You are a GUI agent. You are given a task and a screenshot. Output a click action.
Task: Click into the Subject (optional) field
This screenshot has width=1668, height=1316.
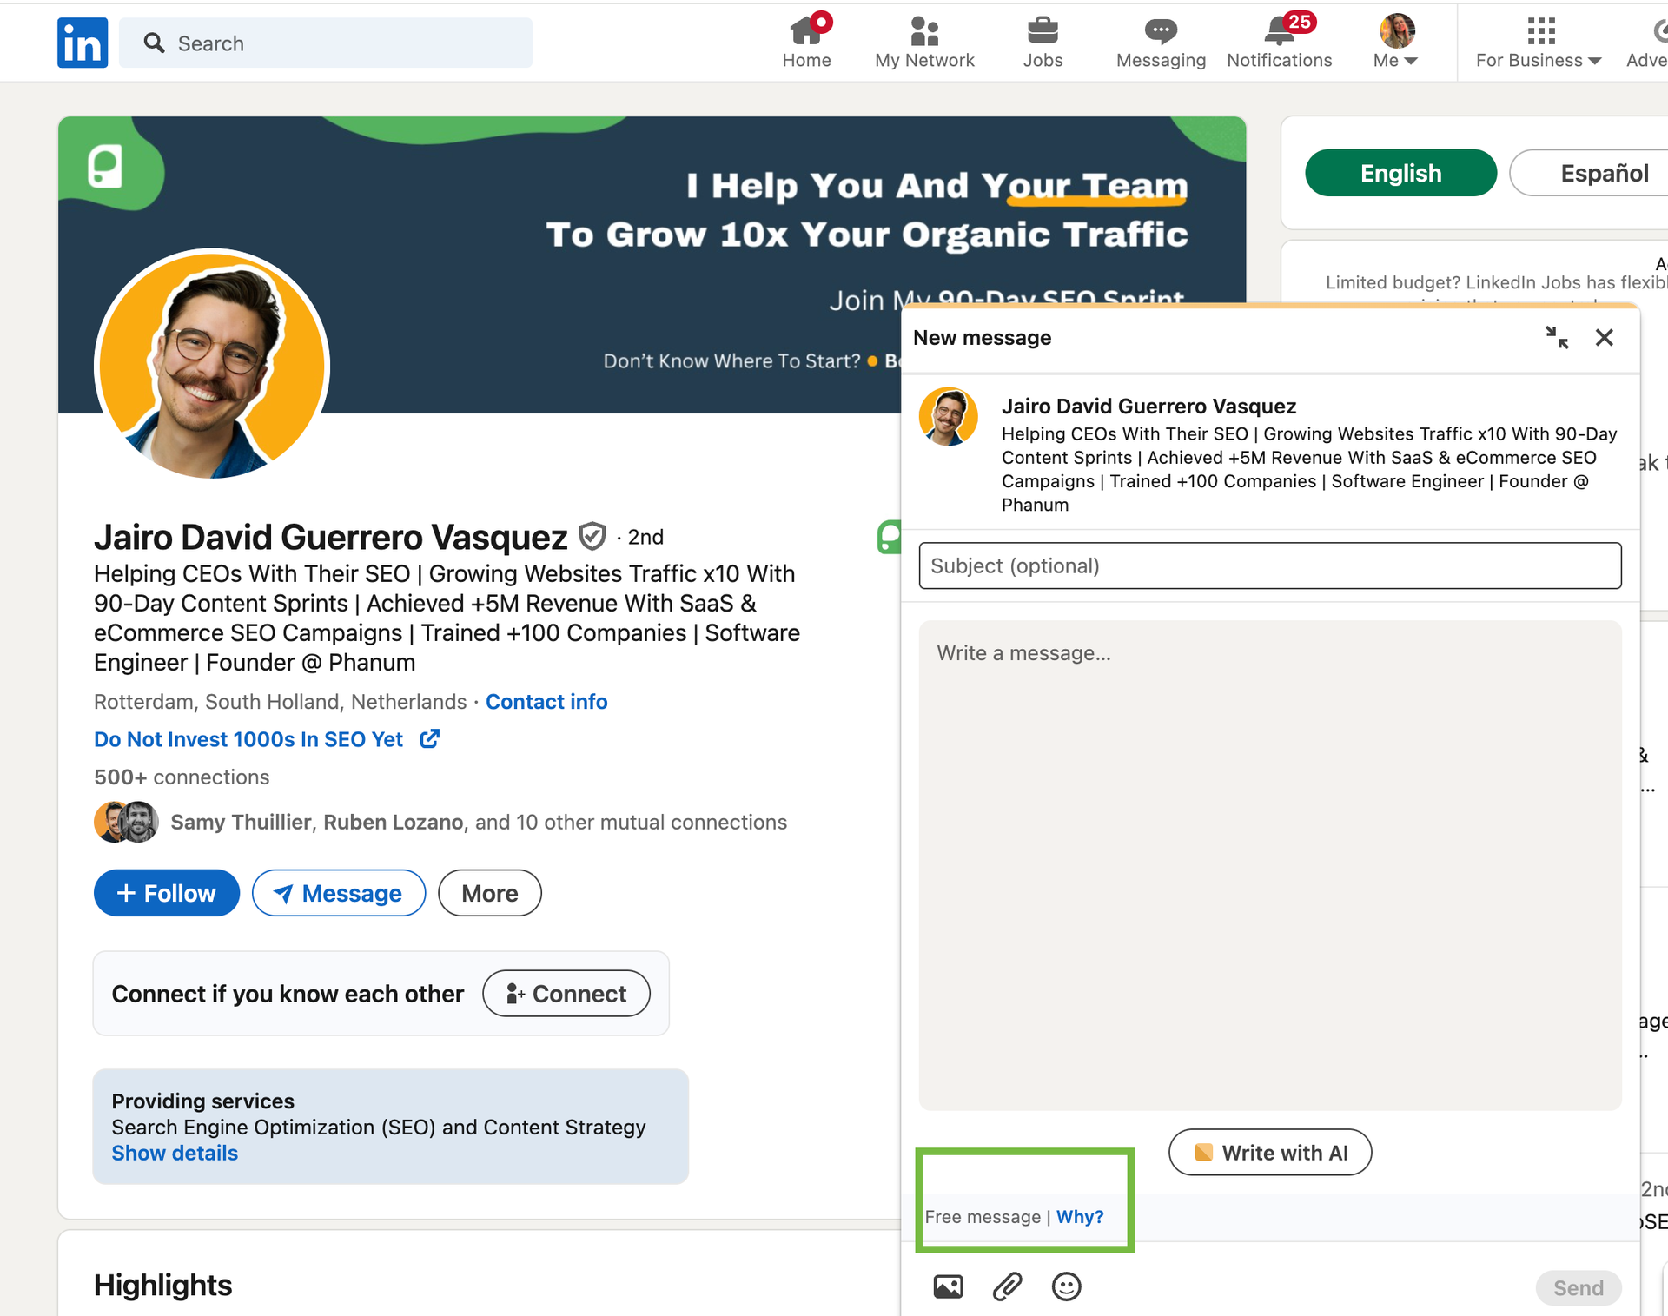point(1269,565)
